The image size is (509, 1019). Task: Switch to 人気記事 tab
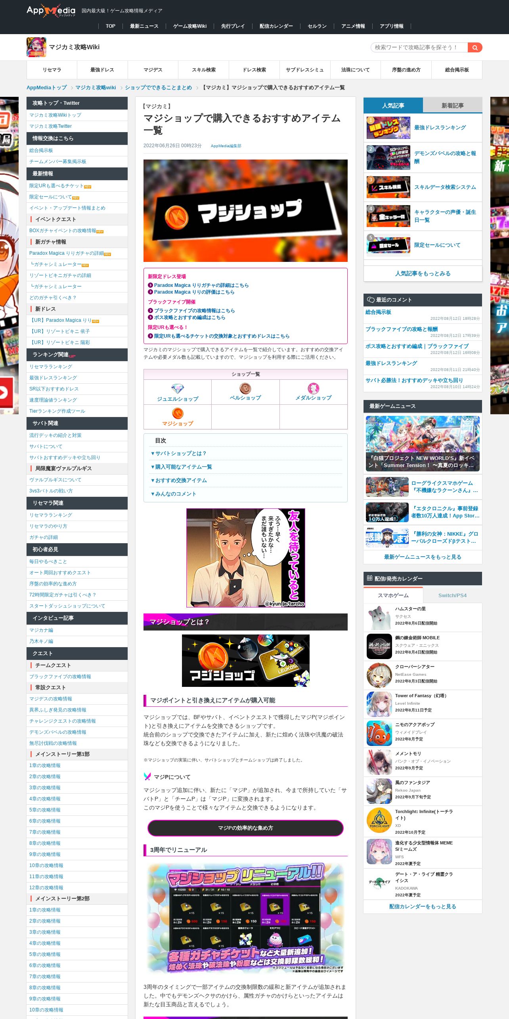click(x=393, y=106)
